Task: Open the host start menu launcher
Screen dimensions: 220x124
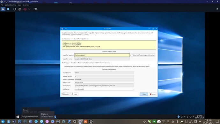Action: click(3, 121)
